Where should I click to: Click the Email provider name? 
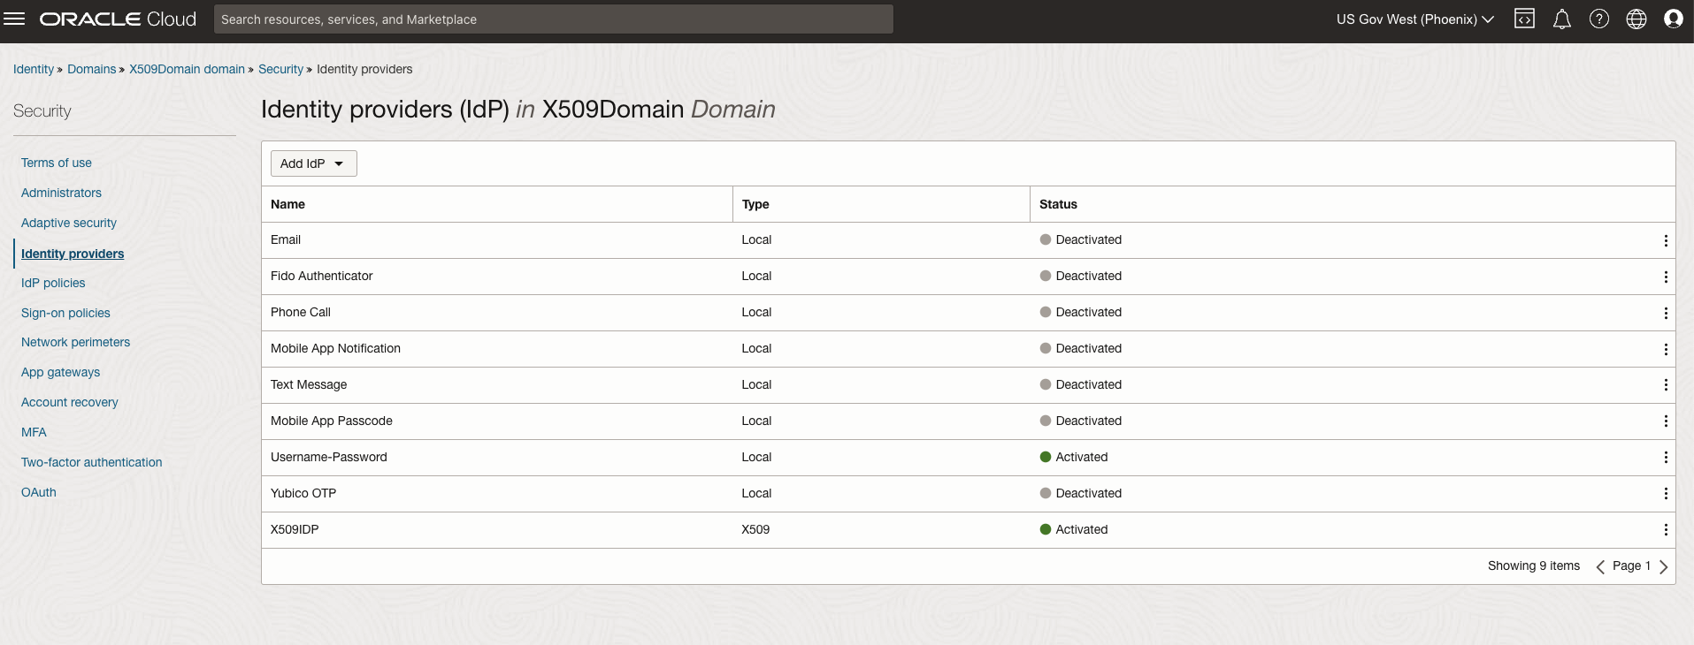pyautogui.click(x=286, y=239)
